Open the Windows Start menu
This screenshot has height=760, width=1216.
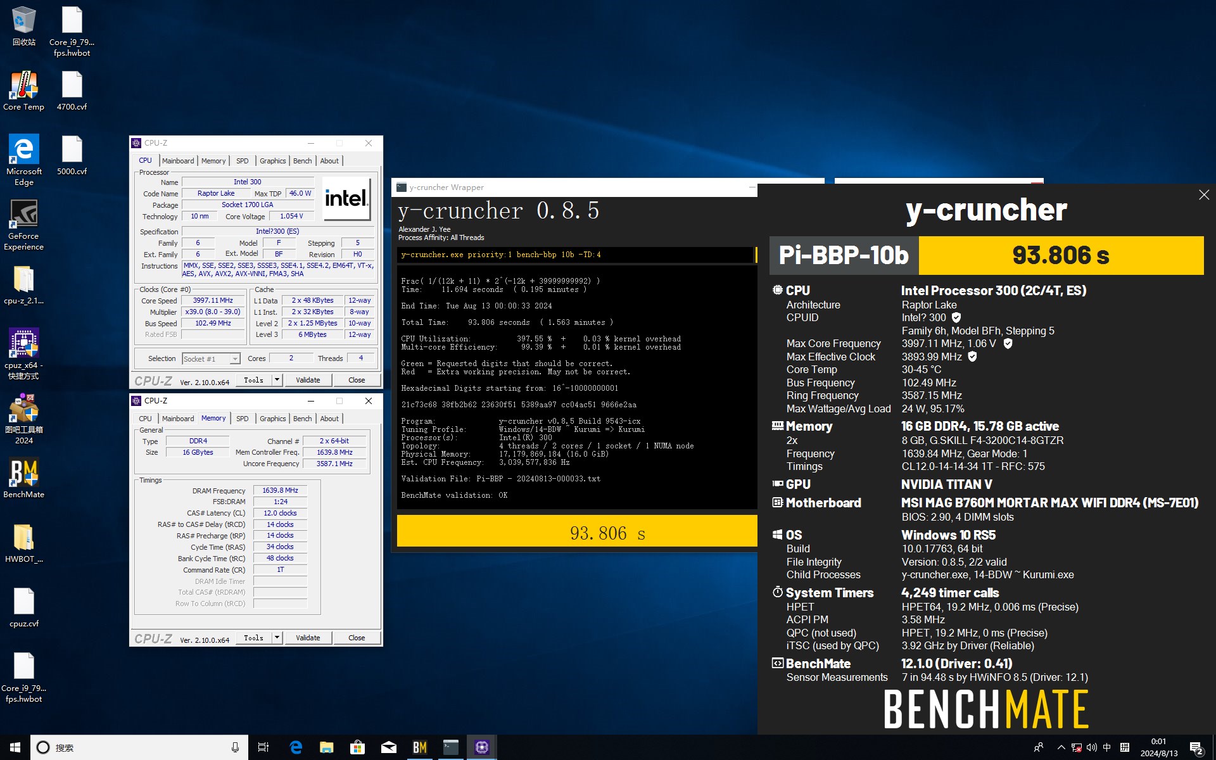tap(15, 747)
